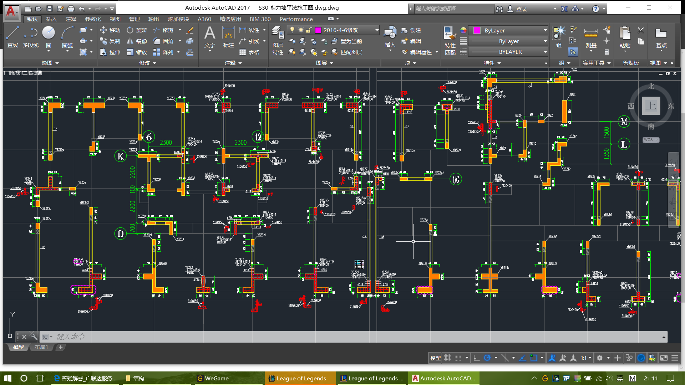
Task: Click the 登录 sign-in button
Action: [521, 9]
